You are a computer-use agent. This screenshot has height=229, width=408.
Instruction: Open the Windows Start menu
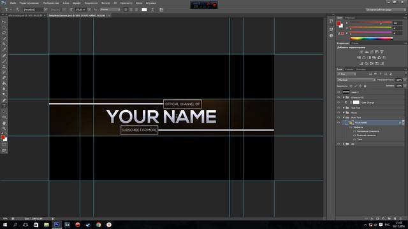[x=4, y=225]
